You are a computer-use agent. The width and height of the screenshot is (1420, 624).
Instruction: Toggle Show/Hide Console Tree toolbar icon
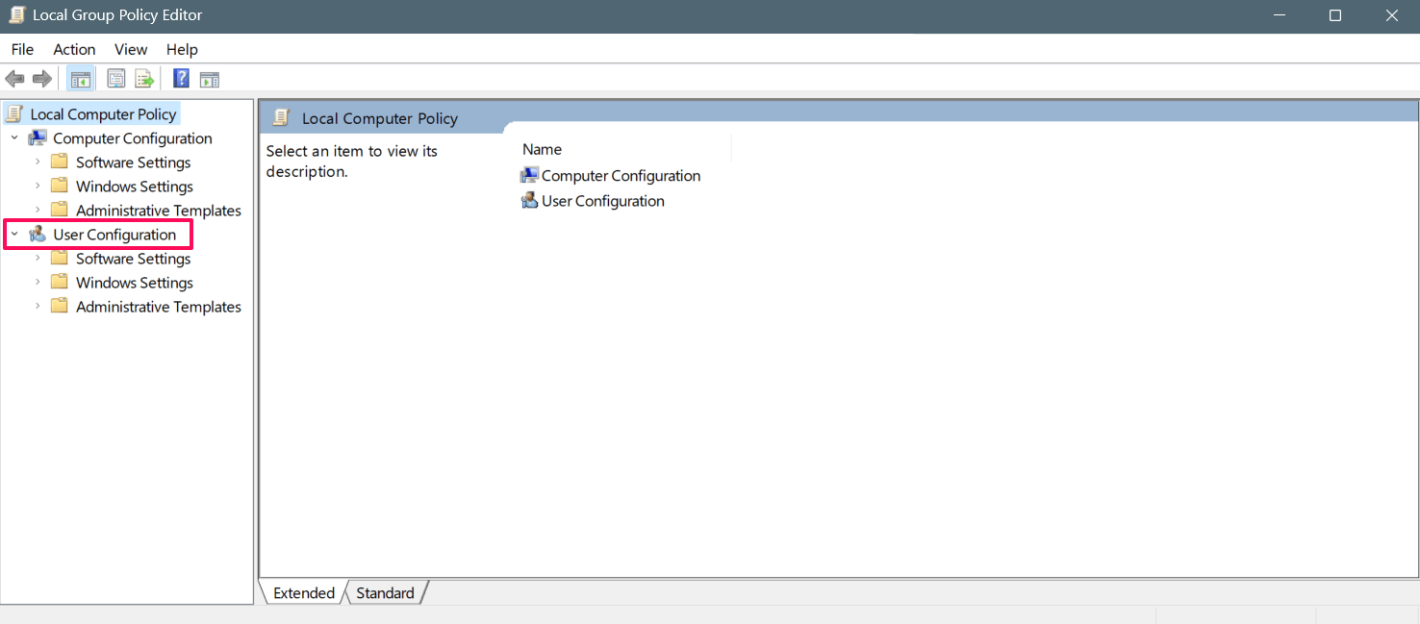click(81, 79)
